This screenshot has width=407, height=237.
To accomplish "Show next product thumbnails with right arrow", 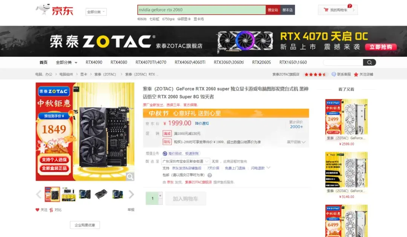I will [x=131, y=194].
